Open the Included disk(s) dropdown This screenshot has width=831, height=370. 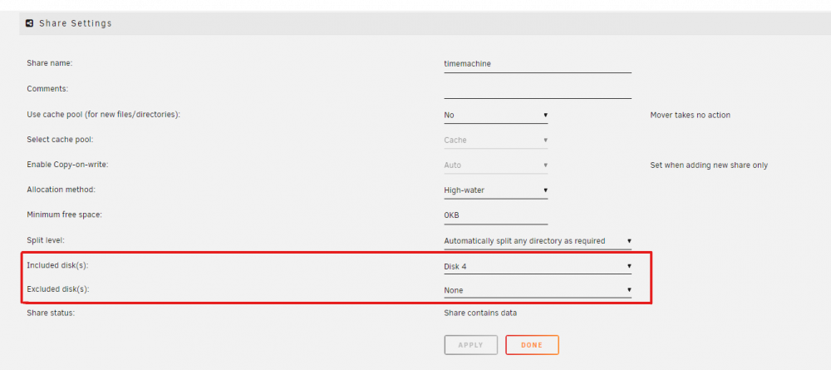point(538,267)
